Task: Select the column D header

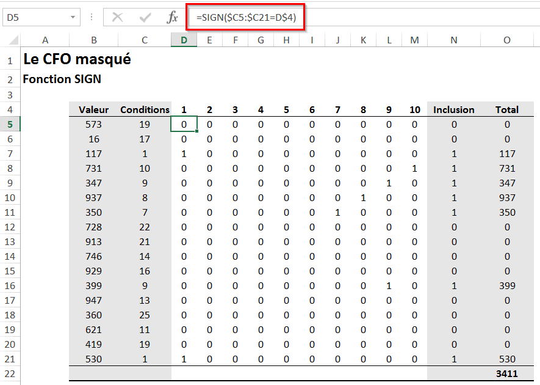Action: (184, 40)
